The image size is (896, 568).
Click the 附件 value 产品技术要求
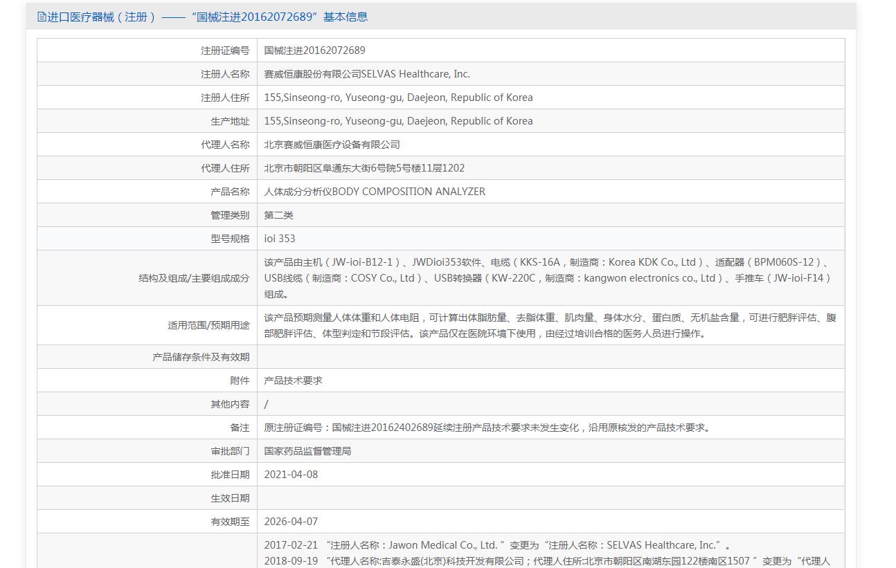[293, 381]
